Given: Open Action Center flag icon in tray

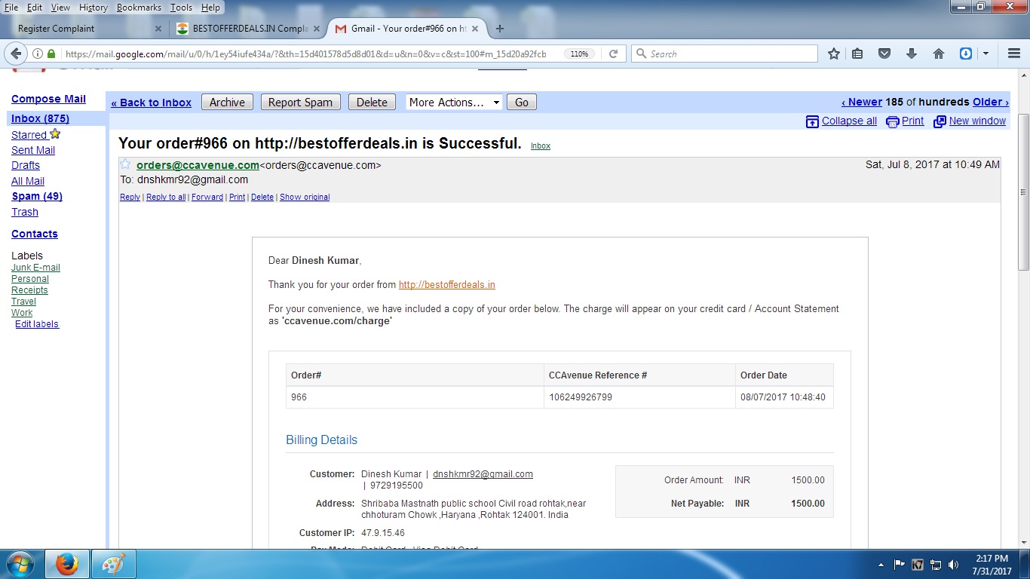Looking at the screenshot, I should click(x=900, y=564).
